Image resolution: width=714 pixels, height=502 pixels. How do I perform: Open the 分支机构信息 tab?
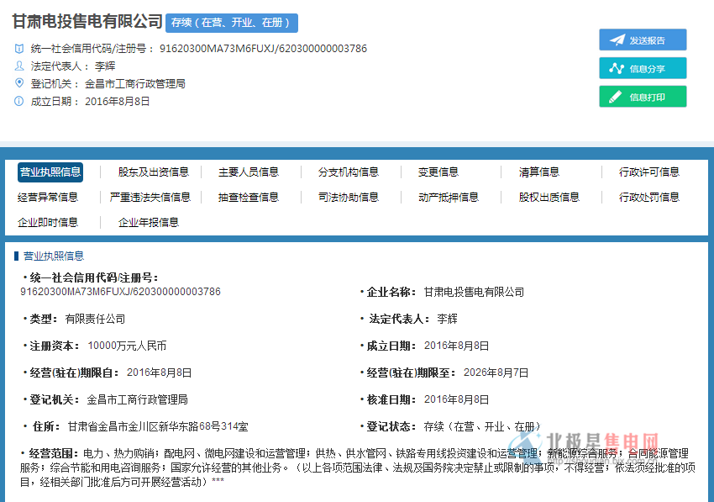coord(349,172)
